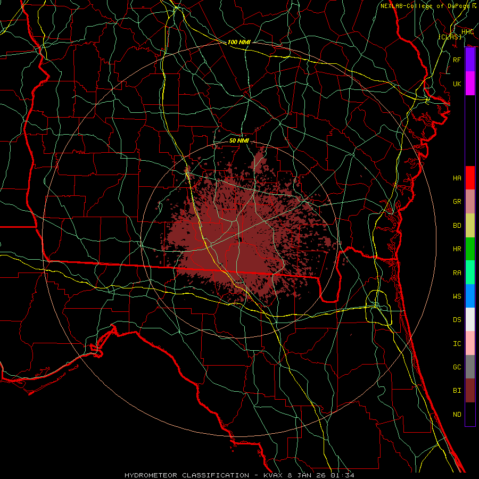This screenshot has height=479, width=479.
Task: Click the HYDROMETEOR CLASSIFICATION title text
Action: [x=187, y=475]
